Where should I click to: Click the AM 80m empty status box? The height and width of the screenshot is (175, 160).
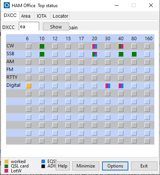tap(134, 62)
